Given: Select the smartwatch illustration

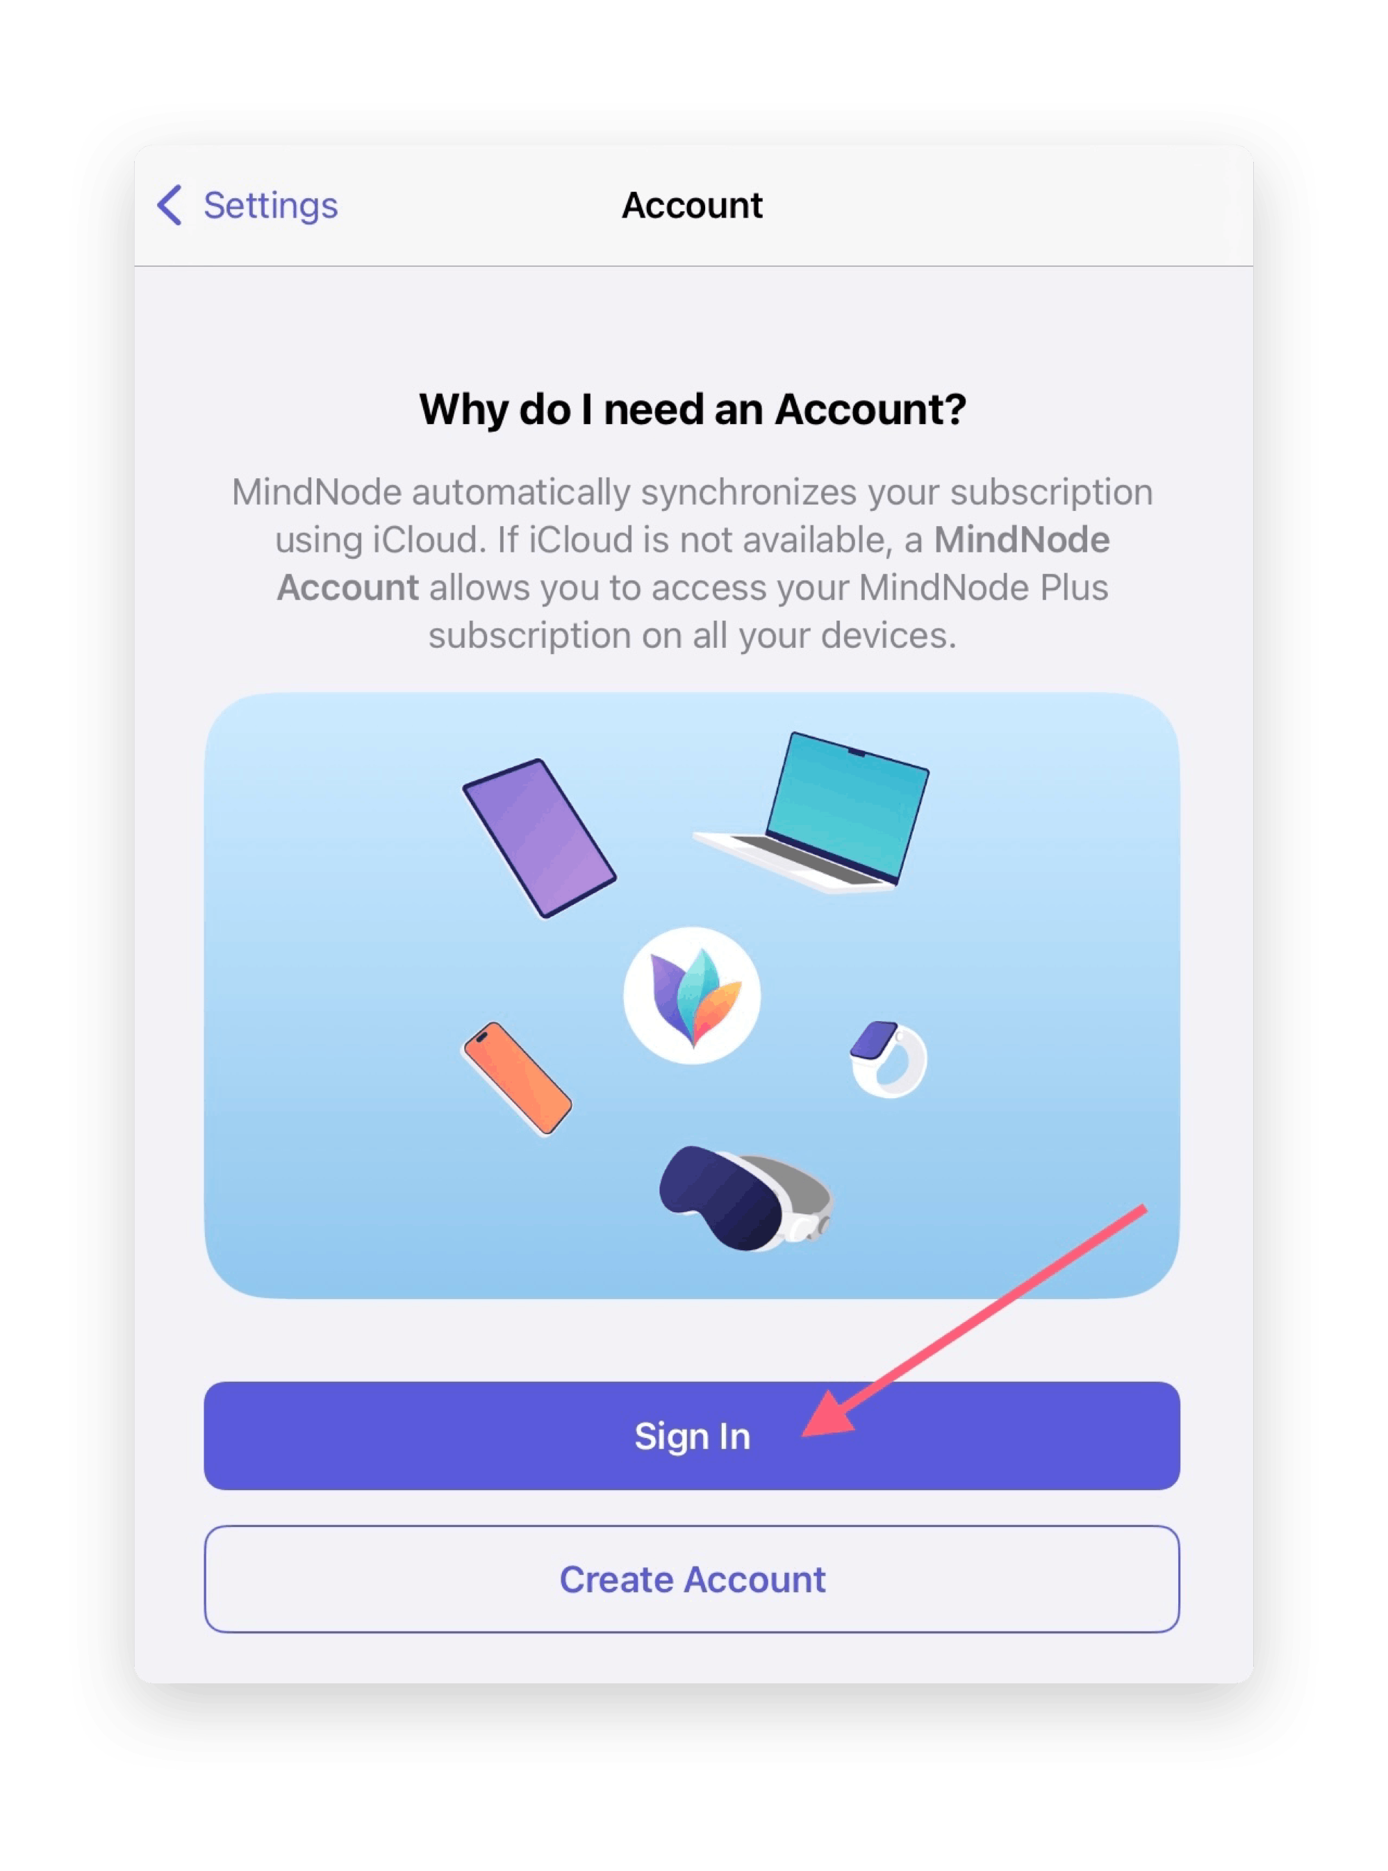Looking at the screenshot, I should tap(888, 1059).
